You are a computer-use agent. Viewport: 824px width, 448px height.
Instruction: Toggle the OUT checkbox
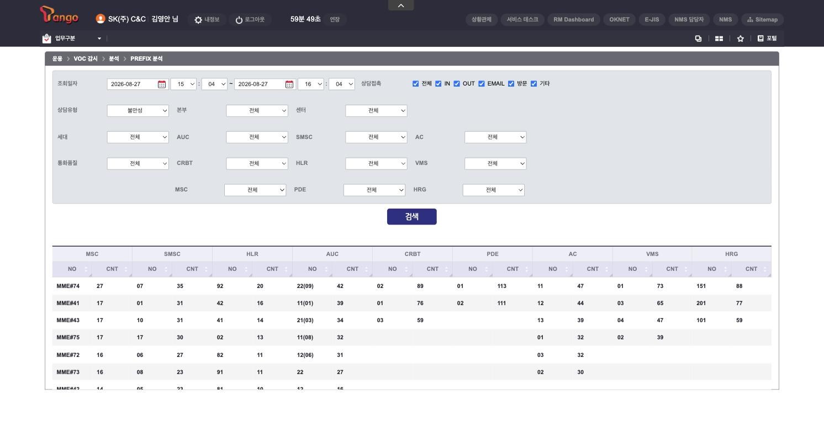tap(457, 84)
